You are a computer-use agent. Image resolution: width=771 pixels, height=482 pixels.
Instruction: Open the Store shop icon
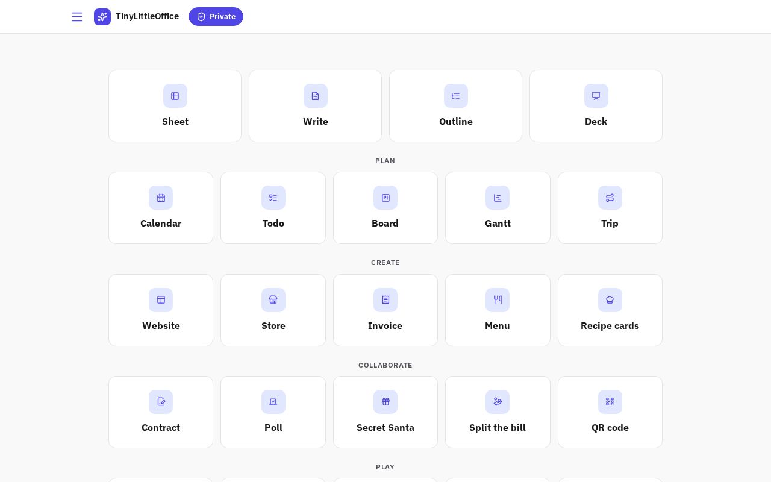point(273,300)
